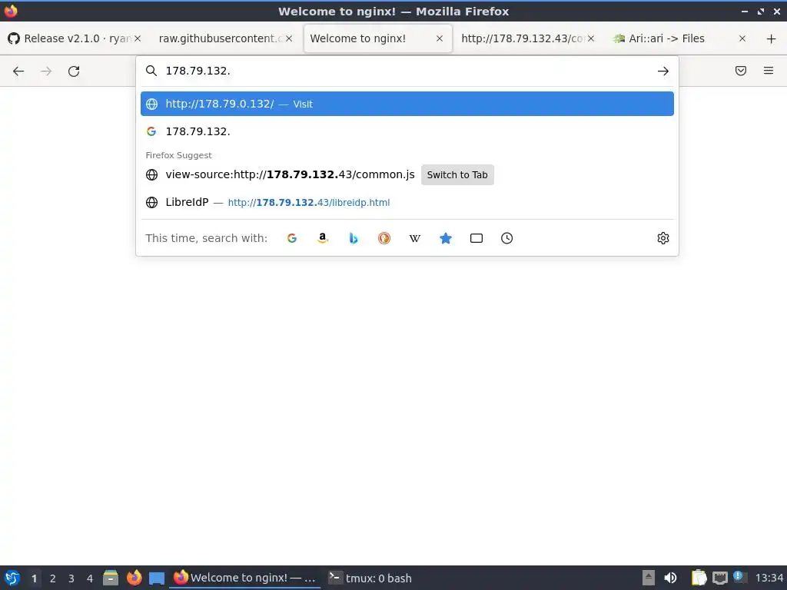Click show desktop icon in taskbar
This screenshot has height=590, width=787.
tap(157, 578)
